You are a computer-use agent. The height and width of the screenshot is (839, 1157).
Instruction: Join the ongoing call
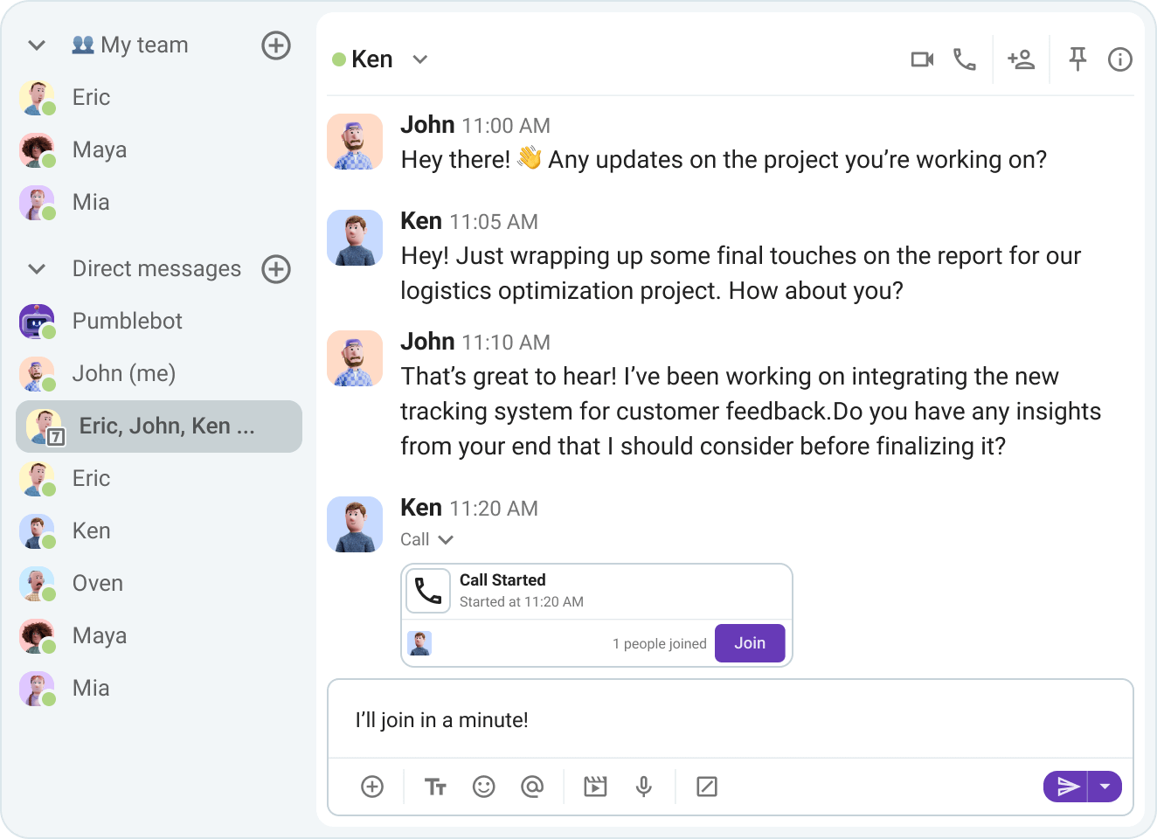tap(750, 643)
